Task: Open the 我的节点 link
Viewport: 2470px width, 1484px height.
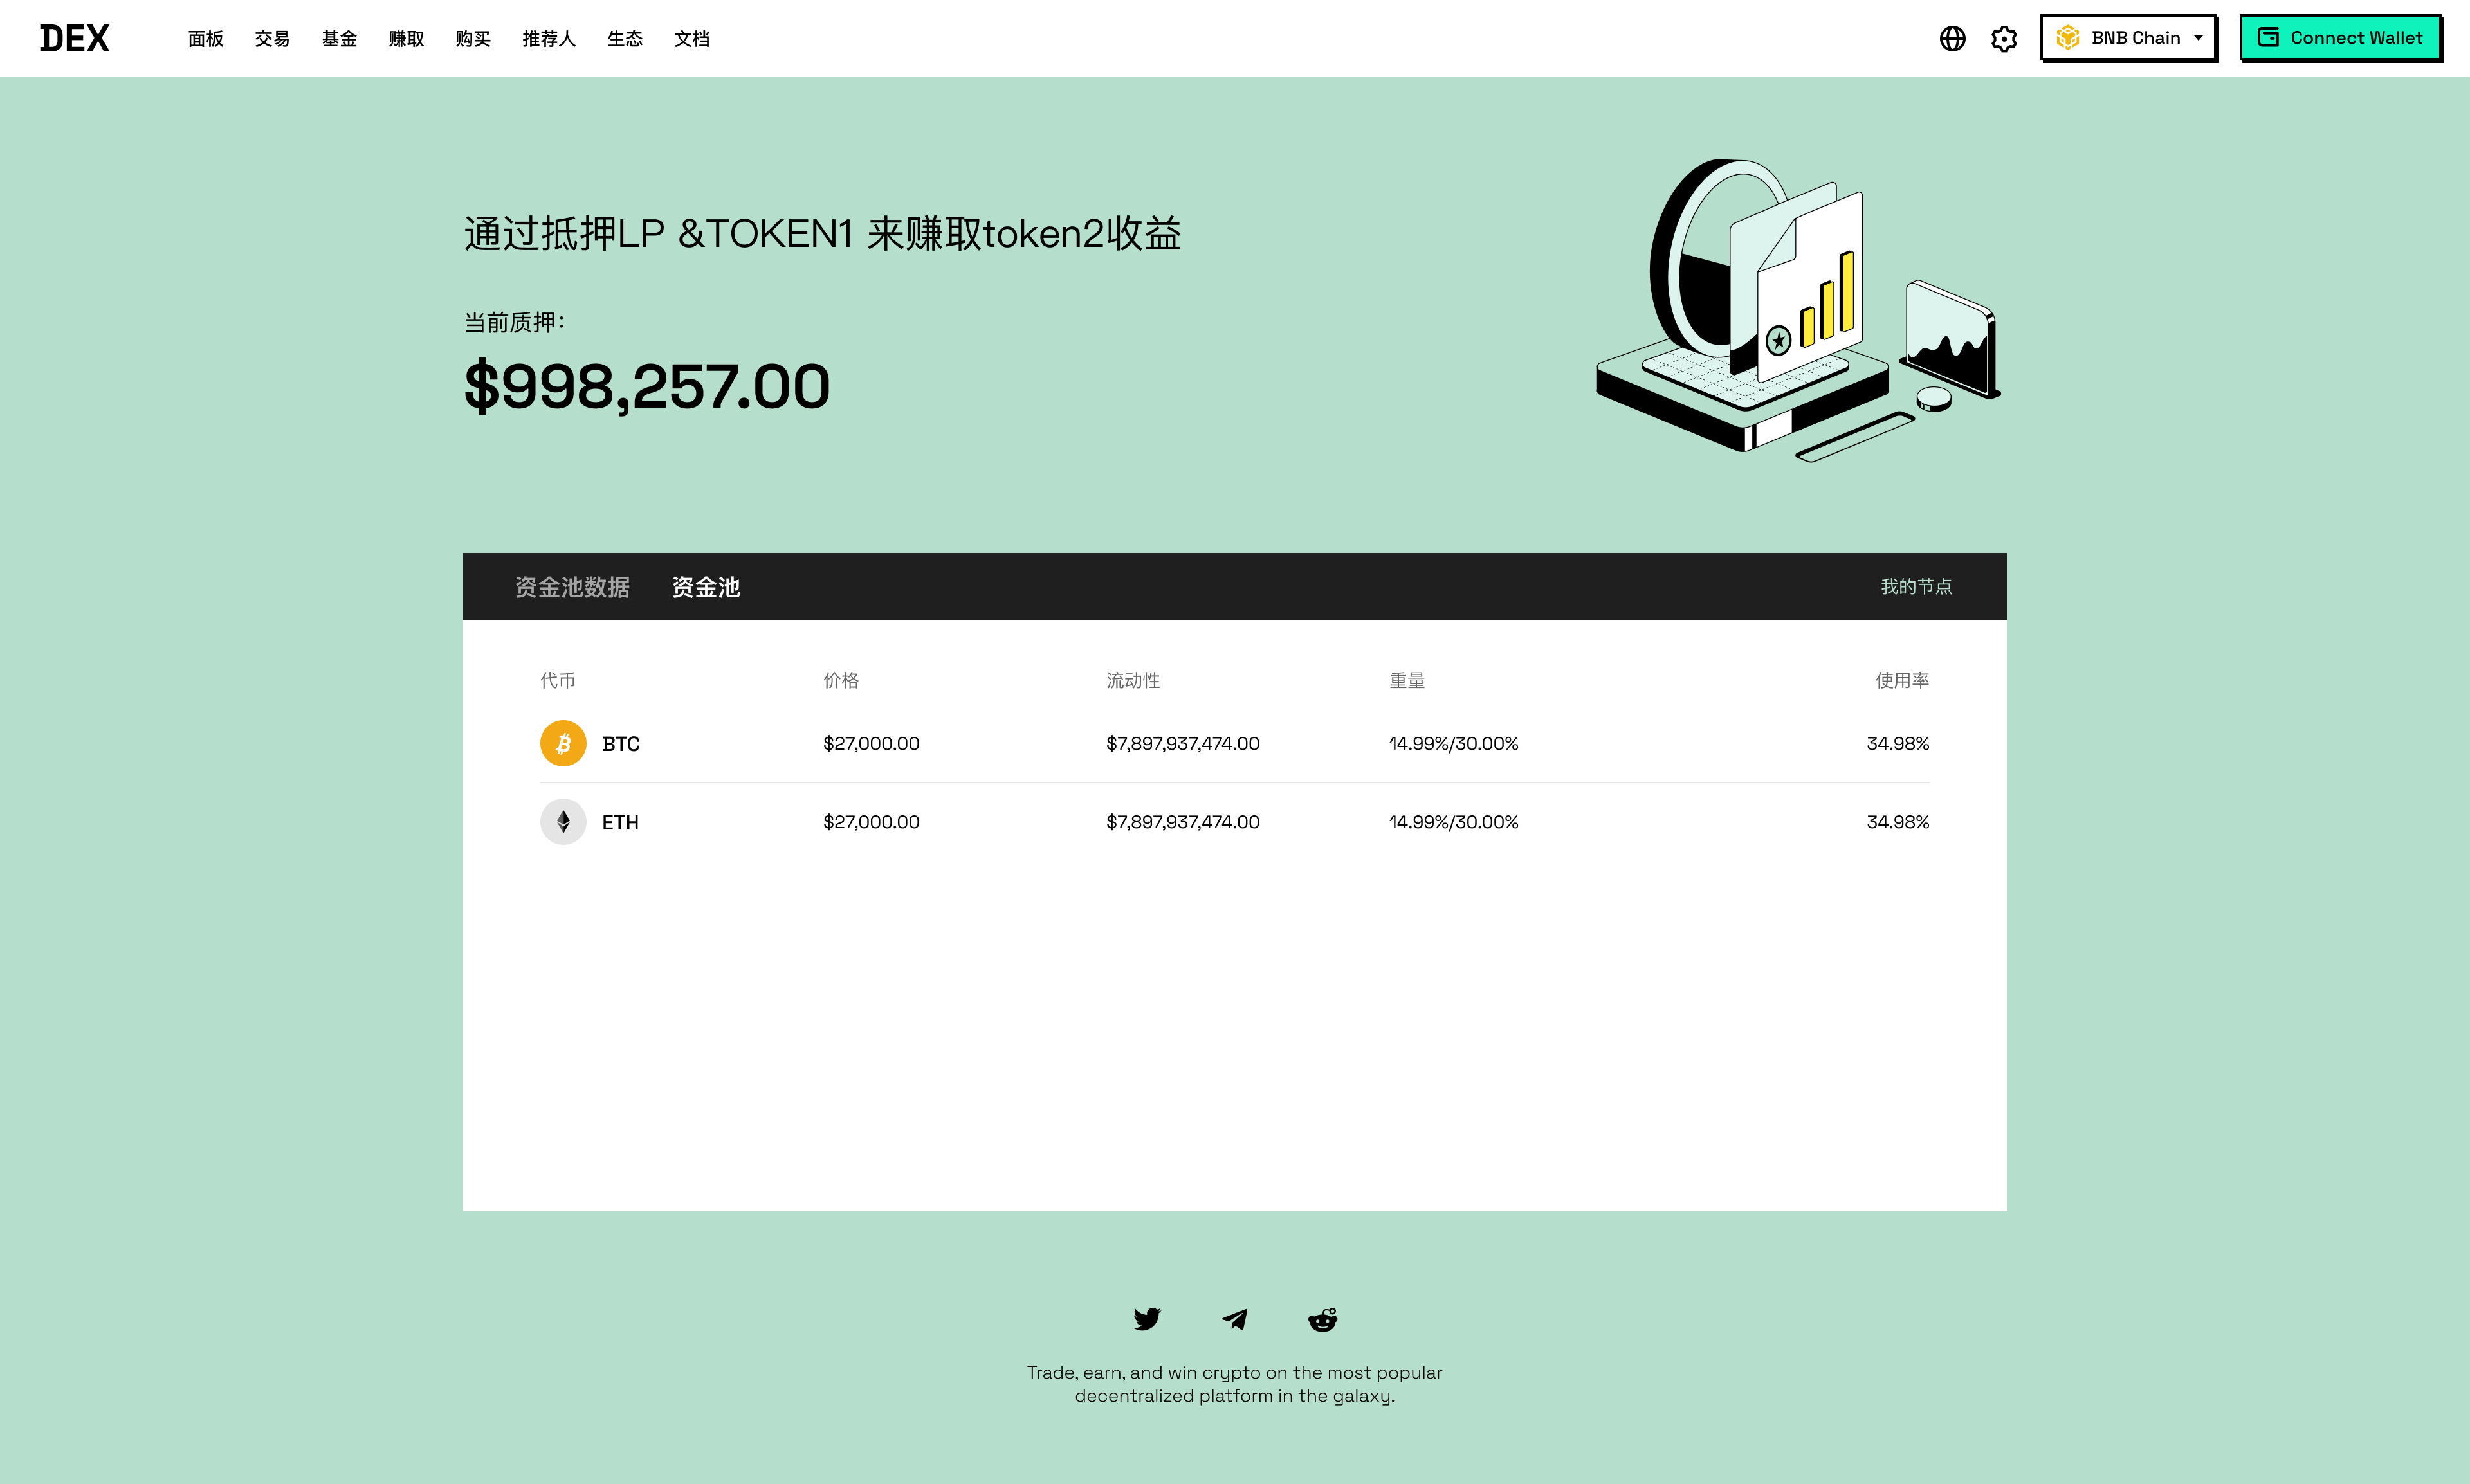Action: coord(1916,587)
